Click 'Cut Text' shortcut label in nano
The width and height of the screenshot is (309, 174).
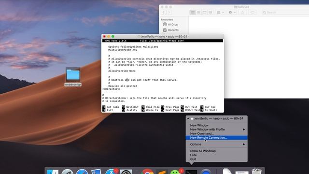(191, 107)
